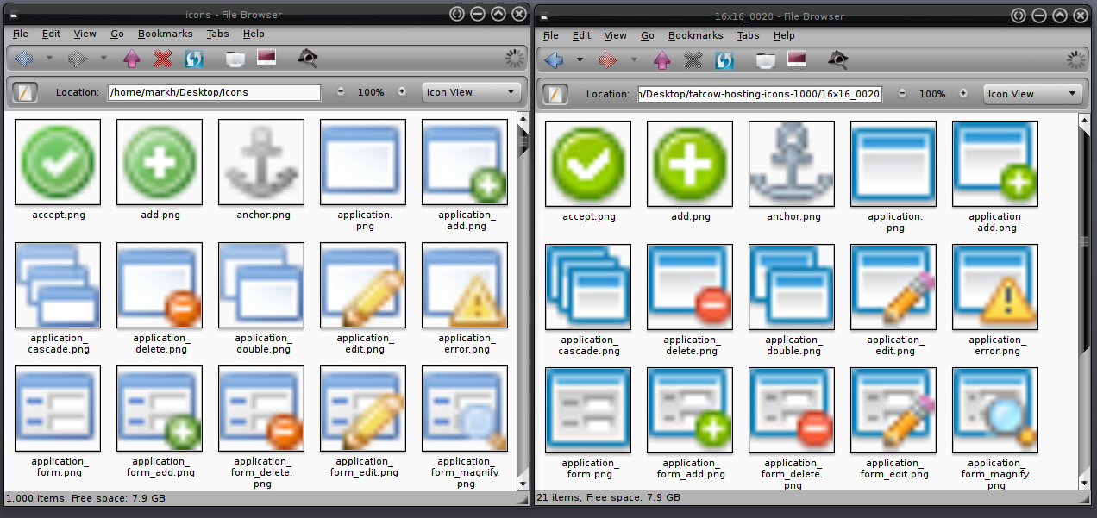Open the anchor.png file
Screen dimensions: 1097x518
point(260,162)
